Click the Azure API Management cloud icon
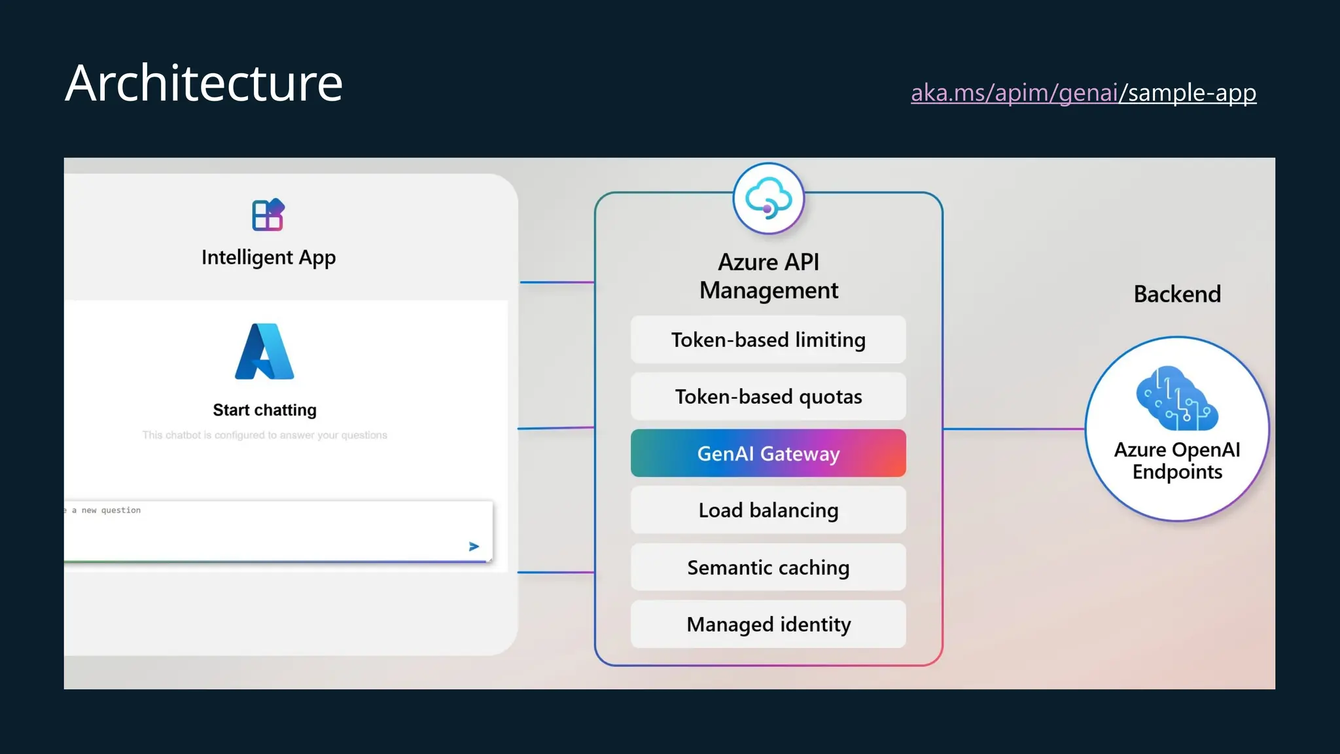 (768, 198)
